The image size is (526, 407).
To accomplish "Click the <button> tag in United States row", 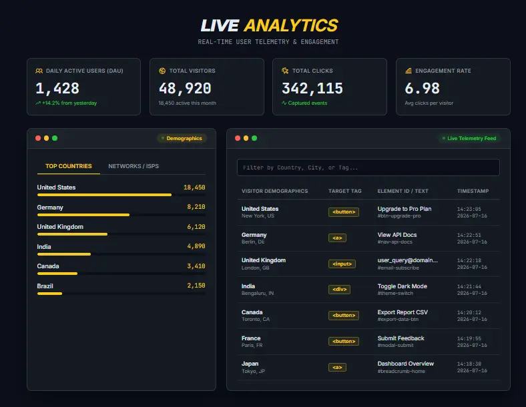I will click(x=344, y=212).
